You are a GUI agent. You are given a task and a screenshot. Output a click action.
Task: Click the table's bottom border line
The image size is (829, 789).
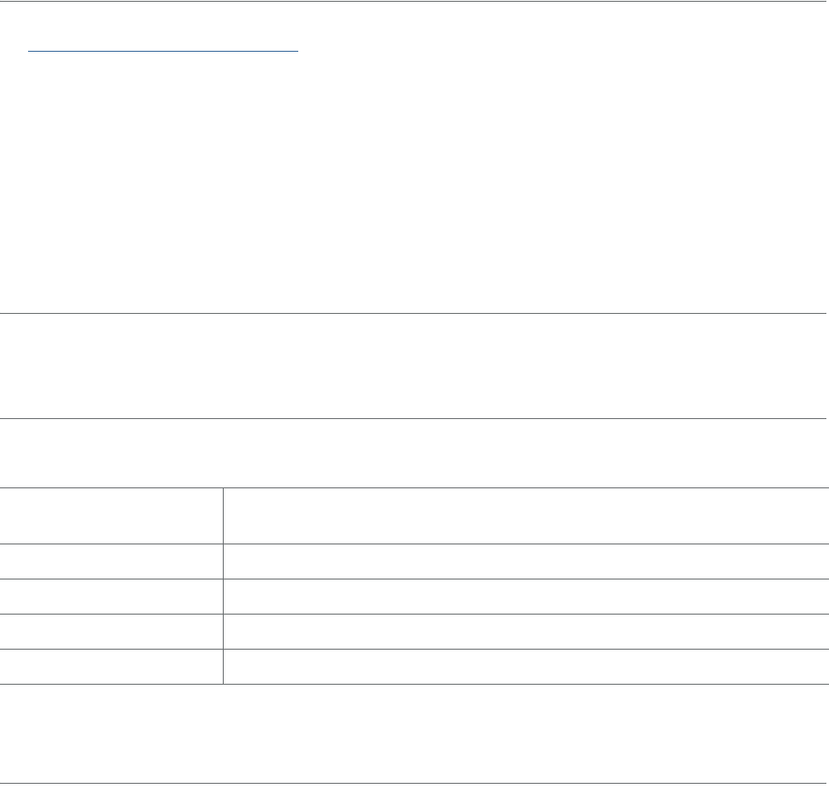click(x=414, y=684)
